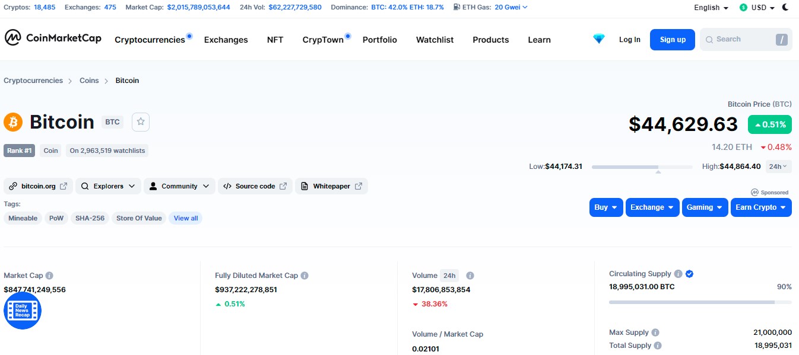Expand the Explorers dropdown
This screenshot has width=799, height=355.
(108, 186)
